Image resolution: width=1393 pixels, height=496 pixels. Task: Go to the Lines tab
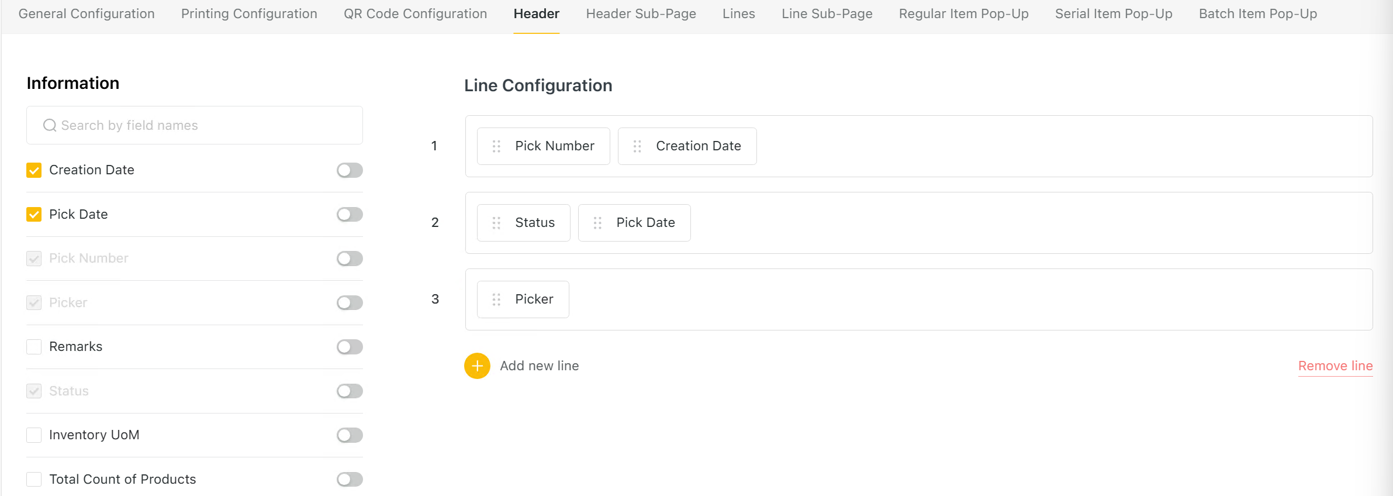(x=738, y=14)
